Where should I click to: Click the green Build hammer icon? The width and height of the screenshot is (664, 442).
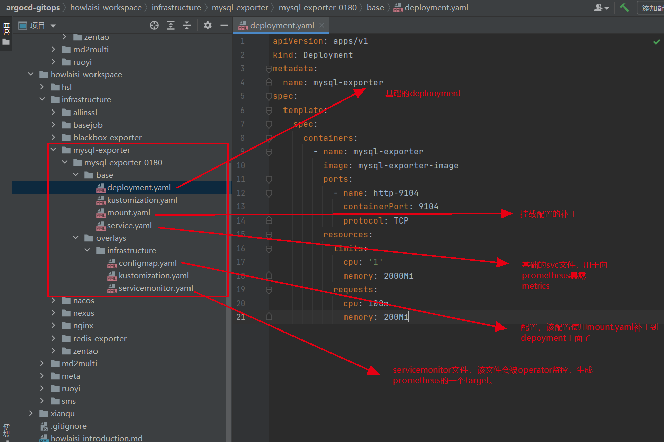click(x=624, y=7)
